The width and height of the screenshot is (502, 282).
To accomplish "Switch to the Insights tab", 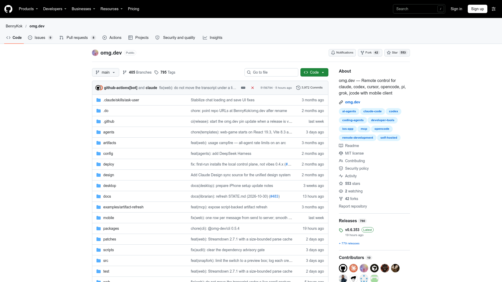I will [213, 38].
